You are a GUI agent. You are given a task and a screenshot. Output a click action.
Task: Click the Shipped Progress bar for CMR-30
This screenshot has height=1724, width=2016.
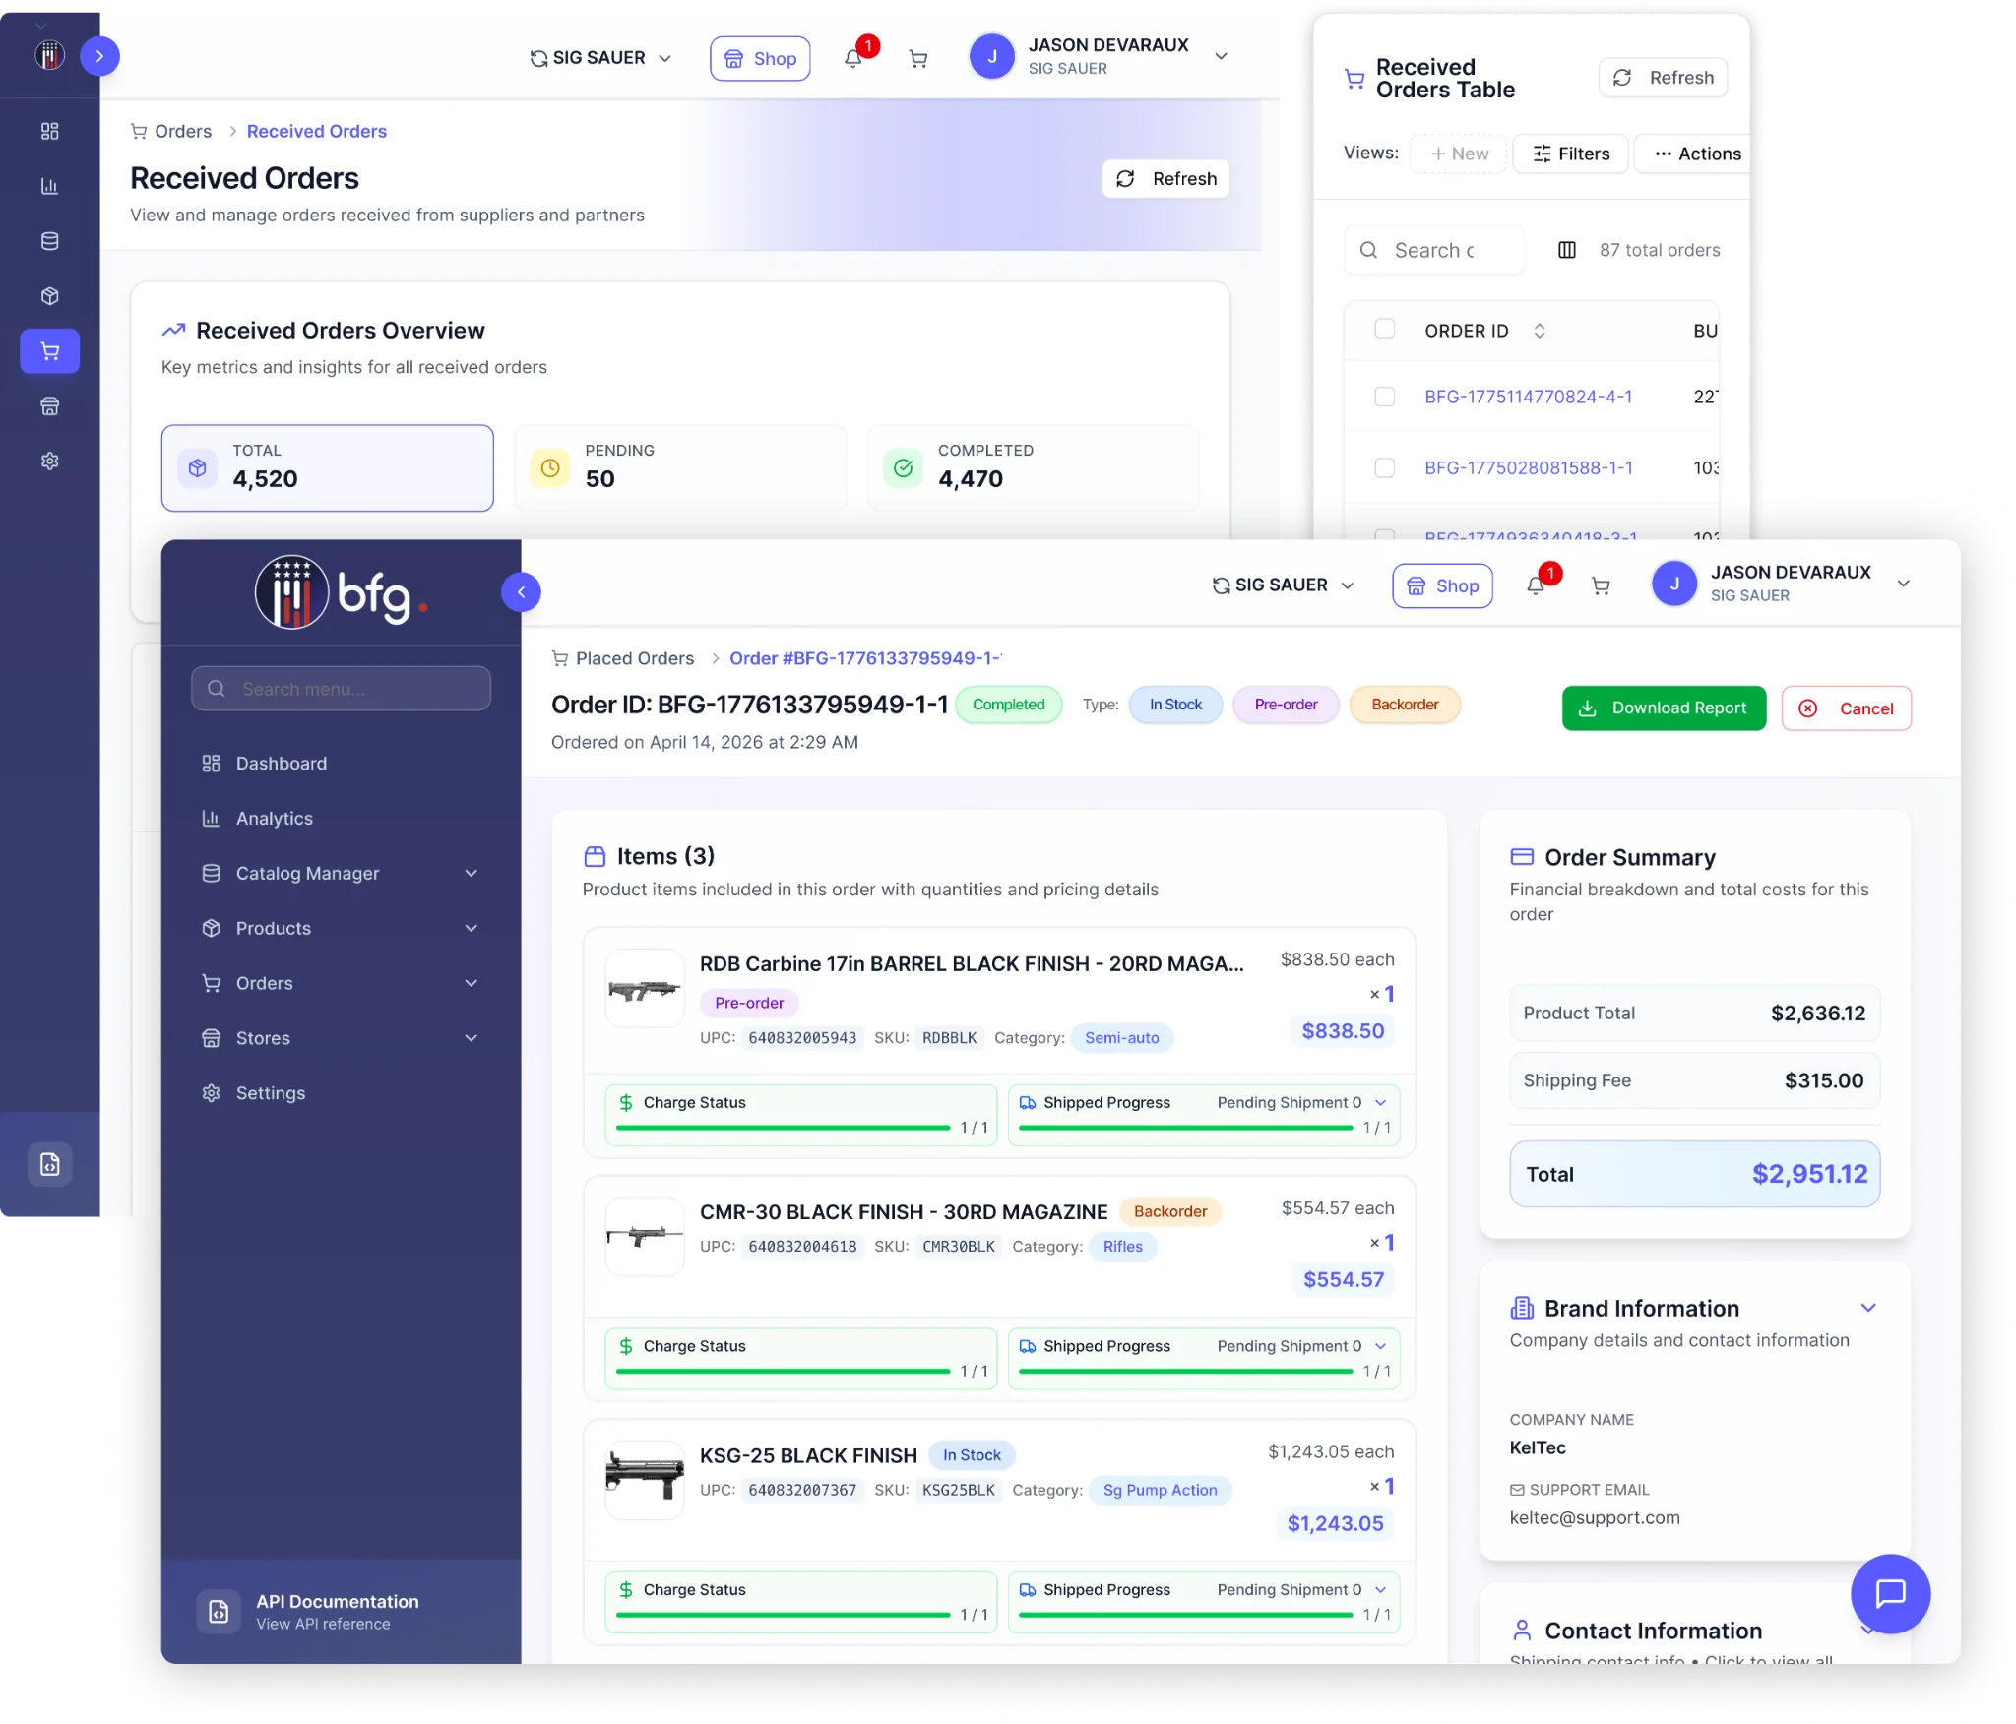1186,1372
